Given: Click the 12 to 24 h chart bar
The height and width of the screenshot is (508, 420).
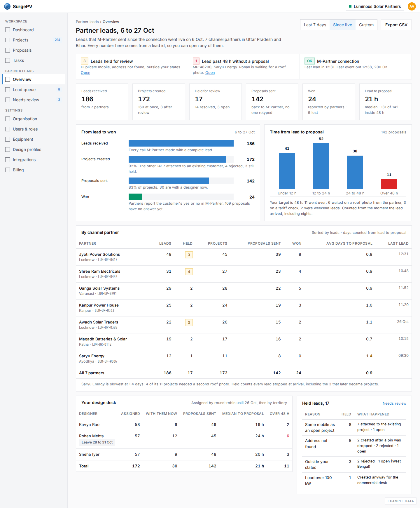Looking at the screenshot, I should point(321,166).
